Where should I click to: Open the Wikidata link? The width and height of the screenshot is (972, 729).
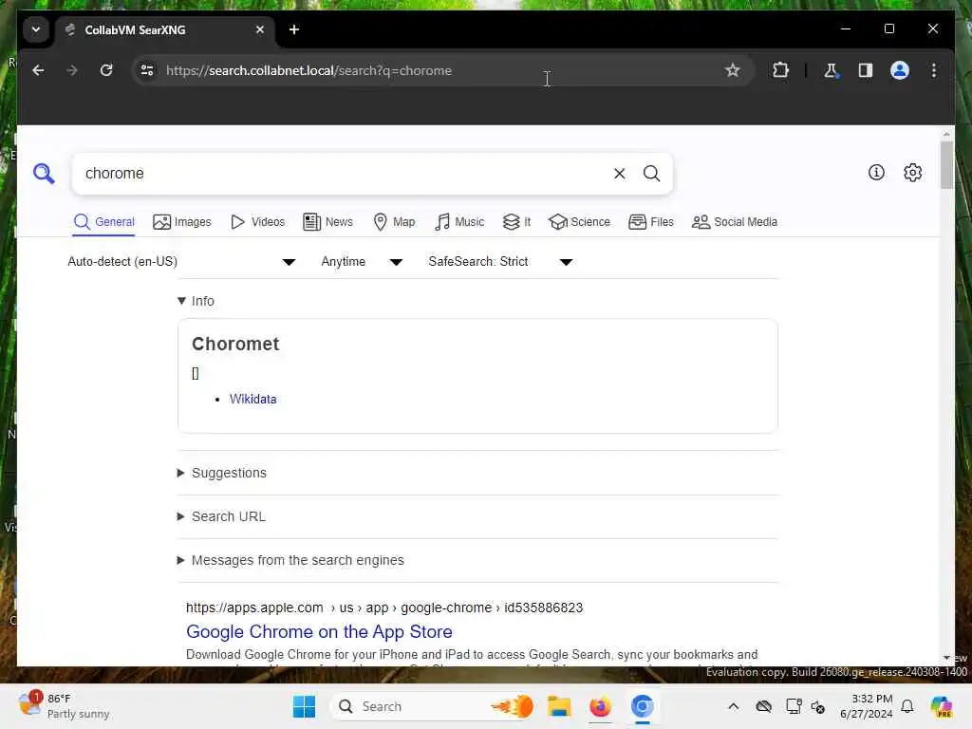pyautogui.click(x=252, y=400)
